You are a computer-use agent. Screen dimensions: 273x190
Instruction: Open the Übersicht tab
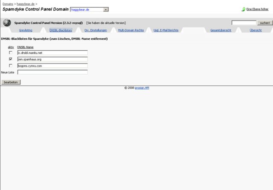[256, 30]
